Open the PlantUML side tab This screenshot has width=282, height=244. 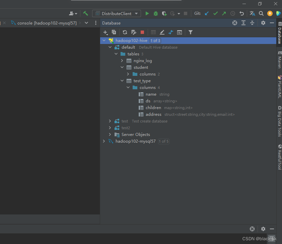pyautogui.click(x=279, y=87)
